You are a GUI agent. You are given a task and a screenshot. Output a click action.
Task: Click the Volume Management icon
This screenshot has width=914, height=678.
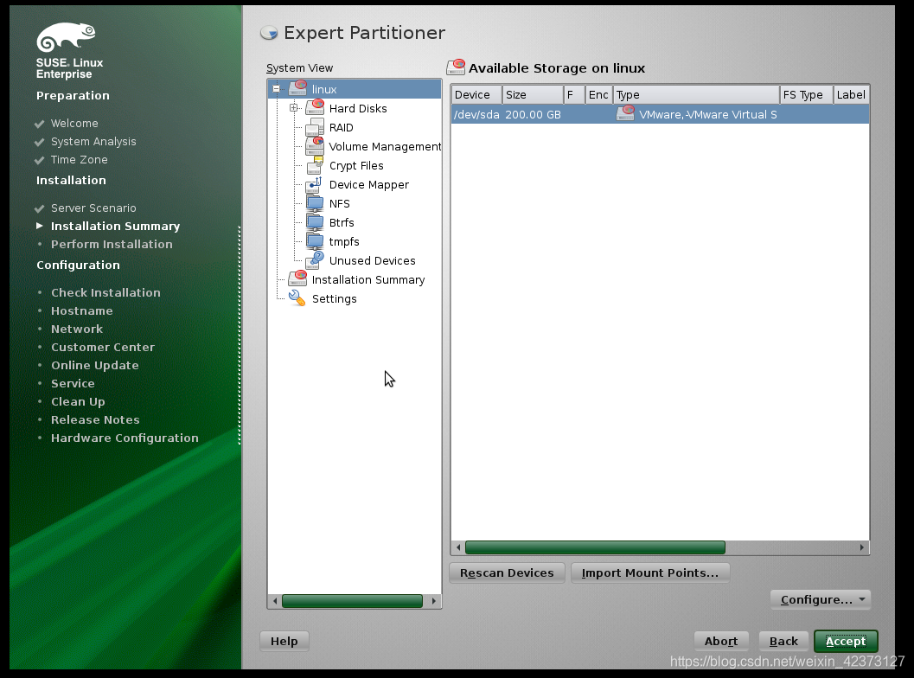point(315,146)
